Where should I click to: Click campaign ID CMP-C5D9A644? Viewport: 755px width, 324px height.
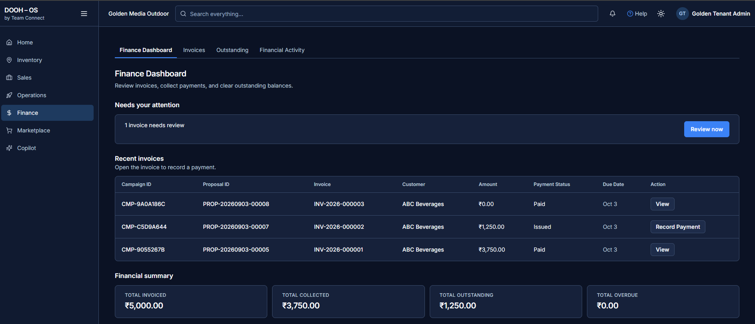pyautogui.click(x=144, y=227)
